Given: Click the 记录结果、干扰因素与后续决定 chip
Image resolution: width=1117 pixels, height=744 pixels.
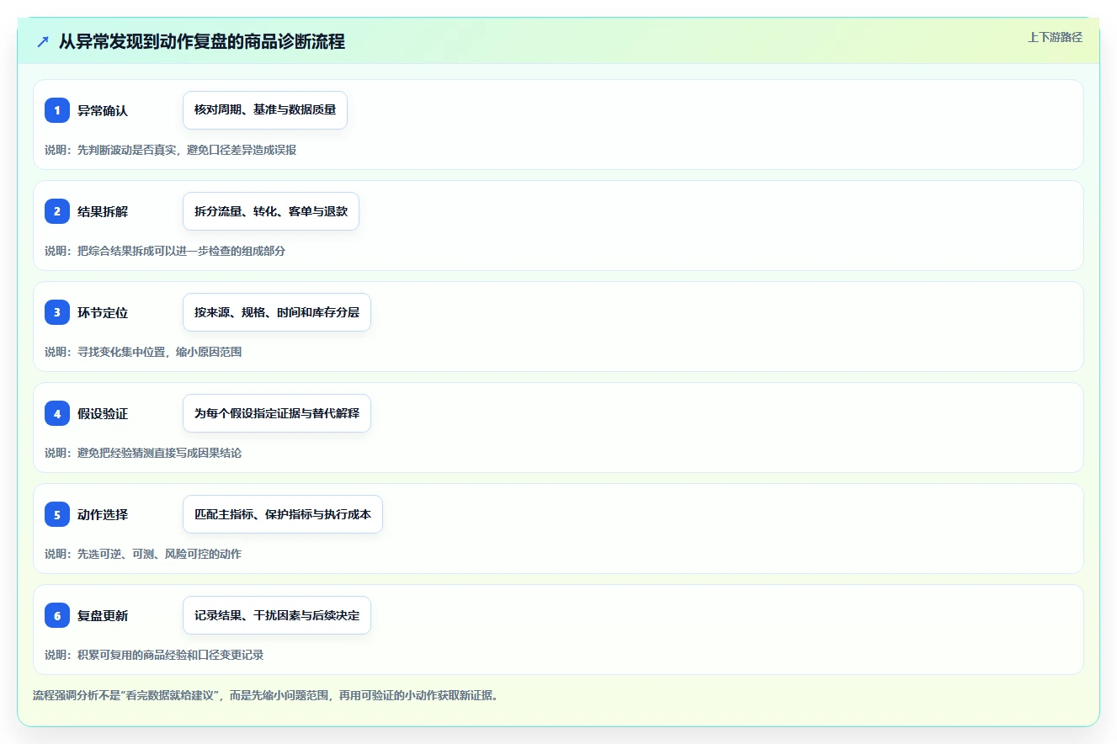Looking at the screenshot, I should tap(277, 615).
